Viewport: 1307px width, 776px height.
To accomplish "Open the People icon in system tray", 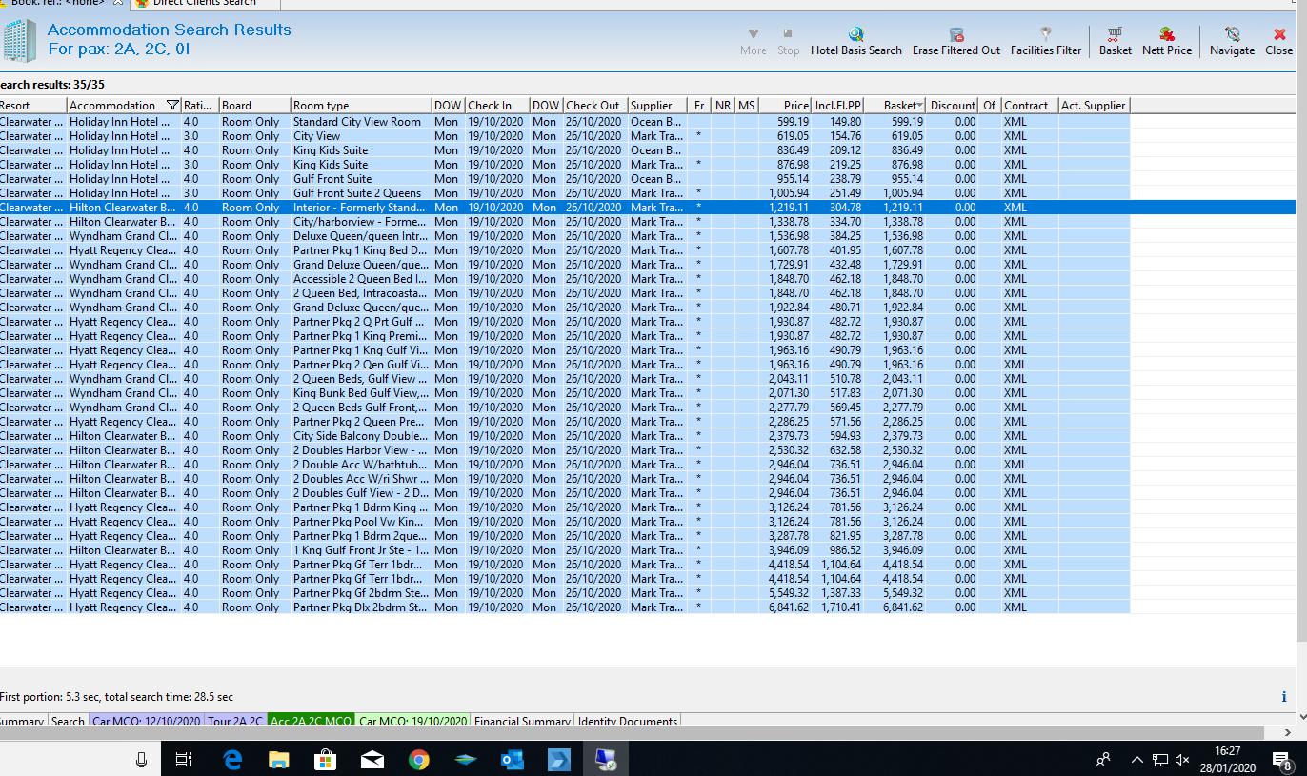I will click(x=1103, y=760).
